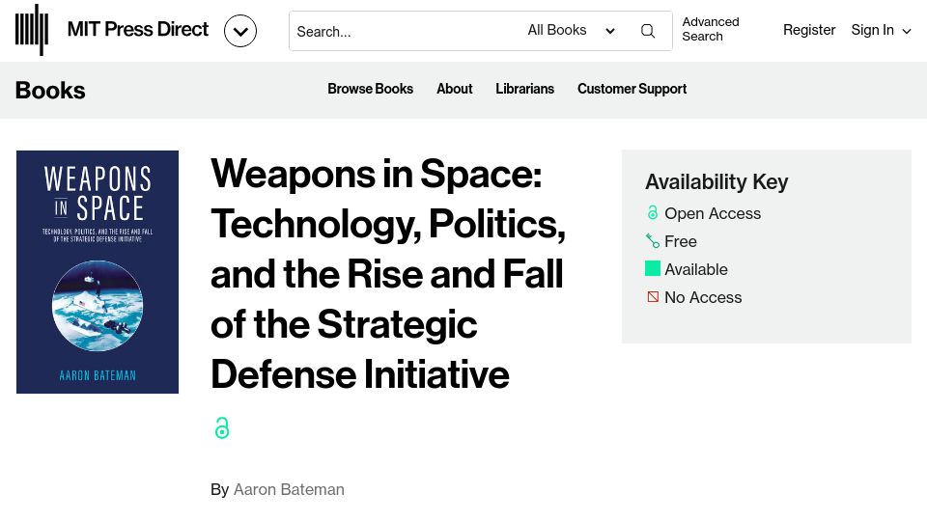Open author Aaron Bateman's link
Viewport: 927px width, 521px height.
click(289, 490)
